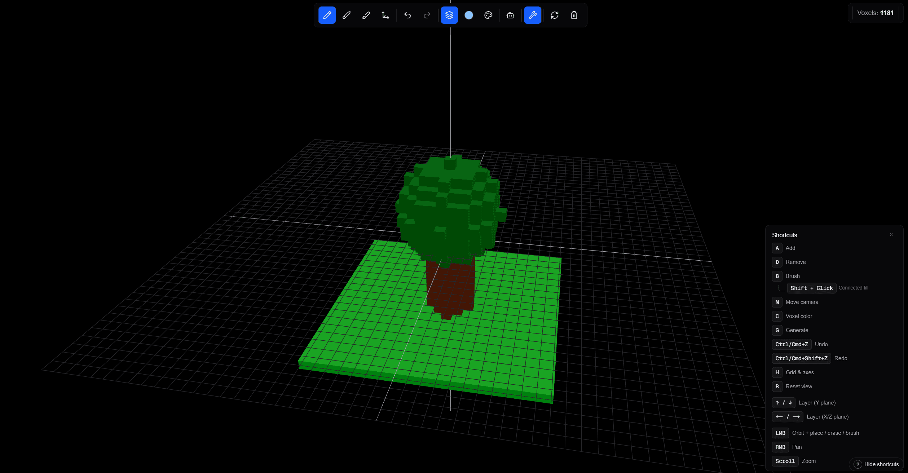Viewport: 908px width, 473px height.
Task: Click the robot Generate icon
Action: [x=510, y=15]
